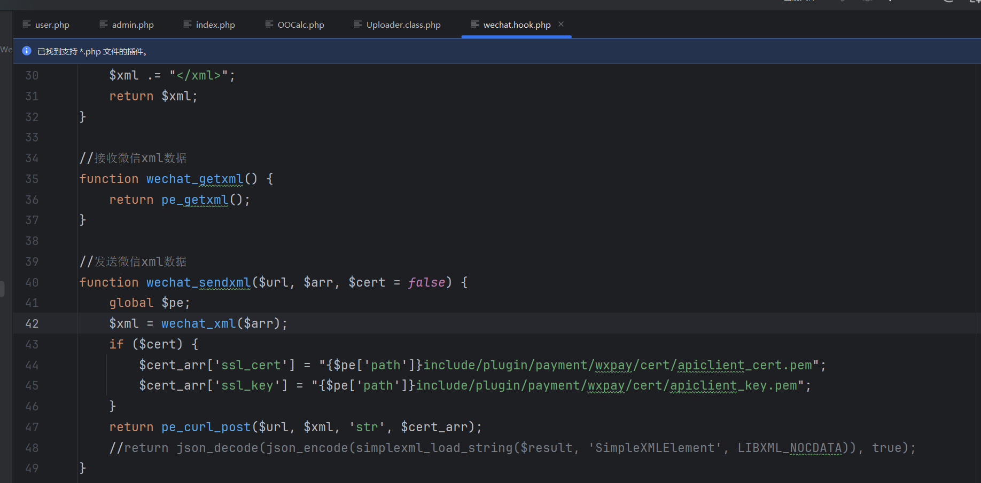The height and width of the screenshot is (483, 981).
Task: Click line number 39 in the gutter
Action: pos(32,262)
